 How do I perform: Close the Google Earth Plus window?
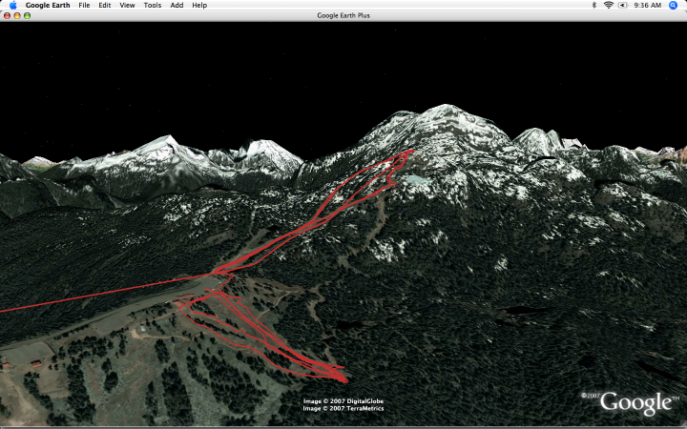click(x=7, y=16)
